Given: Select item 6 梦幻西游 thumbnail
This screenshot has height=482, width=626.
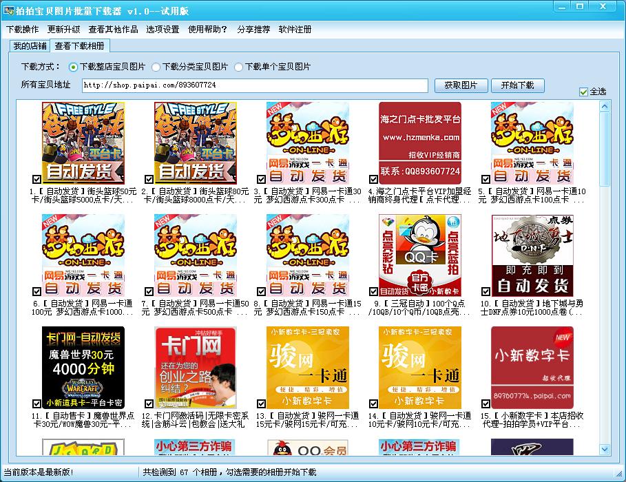Looking at the screenshot, I should [83, 255].
